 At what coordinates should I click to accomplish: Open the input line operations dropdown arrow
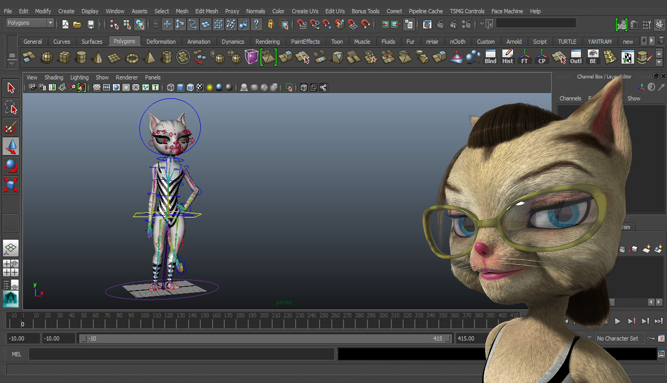click(482, 23)
